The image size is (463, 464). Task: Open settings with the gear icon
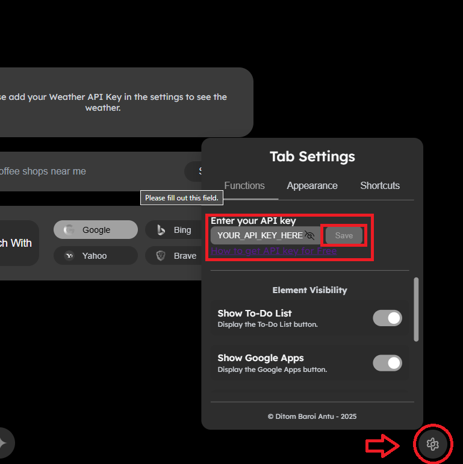(x=432, y=444)
